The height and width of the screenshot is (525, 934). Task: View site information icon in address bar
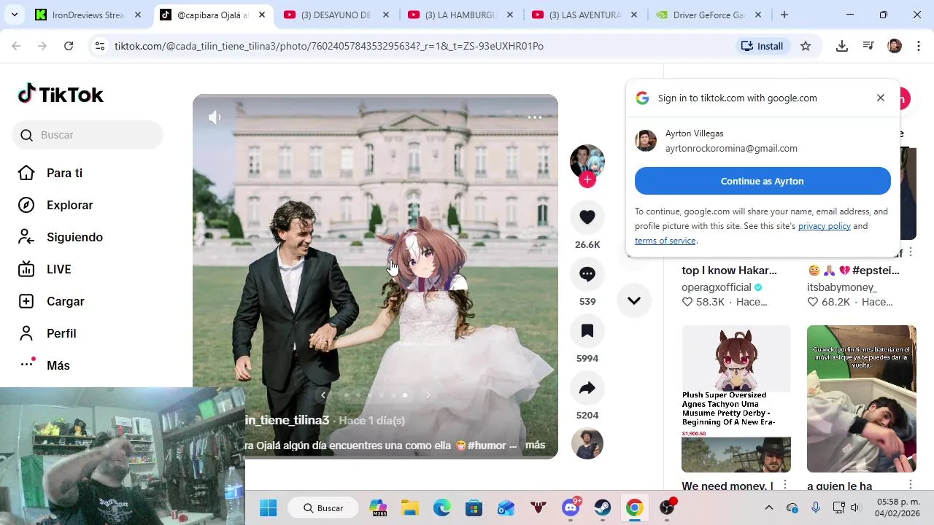[100, 46]
